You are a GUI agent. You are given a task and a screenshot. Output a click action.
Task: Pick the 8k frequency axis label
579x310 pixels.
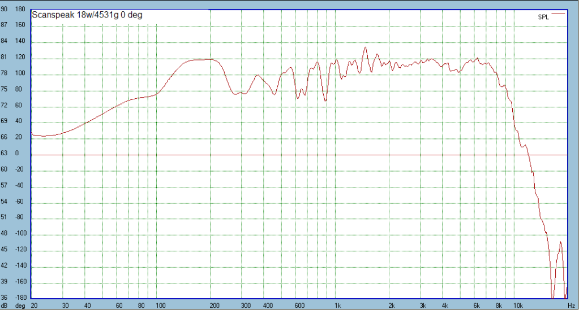click(x=499, y=305)
